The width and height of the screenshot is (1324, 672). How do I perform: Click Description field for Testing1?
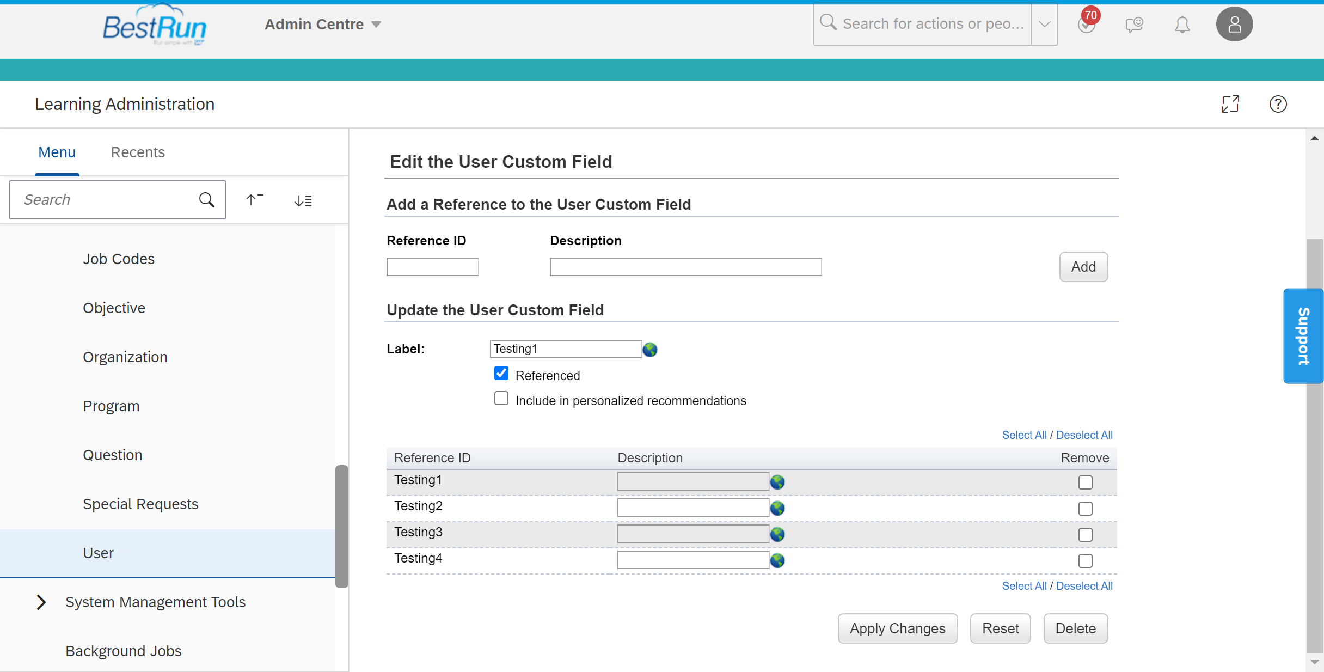tap(693, 481)
